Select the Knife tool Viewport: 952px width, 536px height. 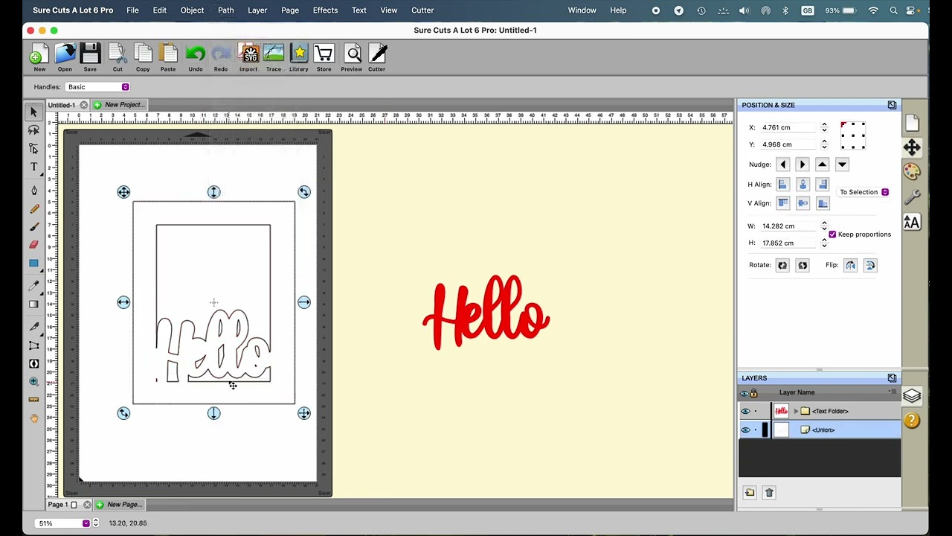pyautogui.click(x=33, y=327)
